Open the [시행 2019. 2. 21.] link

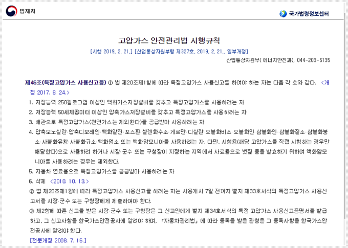[112, 52]
